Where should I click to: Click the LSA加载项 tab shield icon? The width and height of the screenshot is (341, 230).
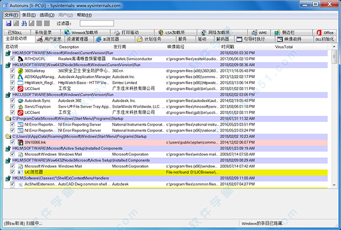[x=161, y=32]
